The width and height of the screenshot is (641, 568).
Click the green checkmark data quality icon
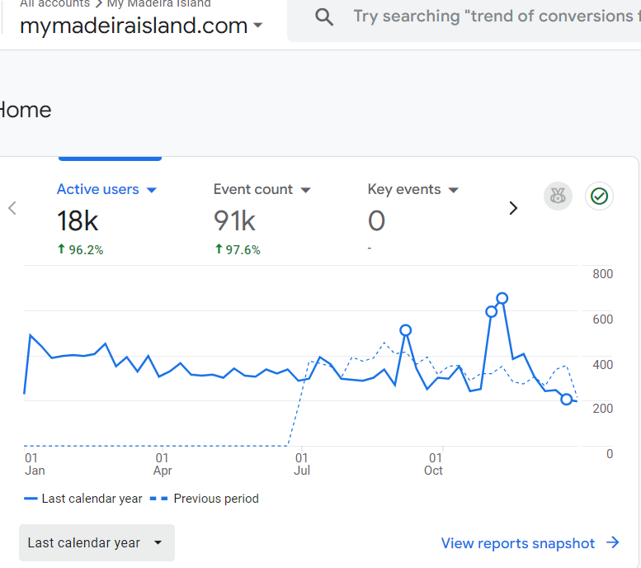pos(600,196)
